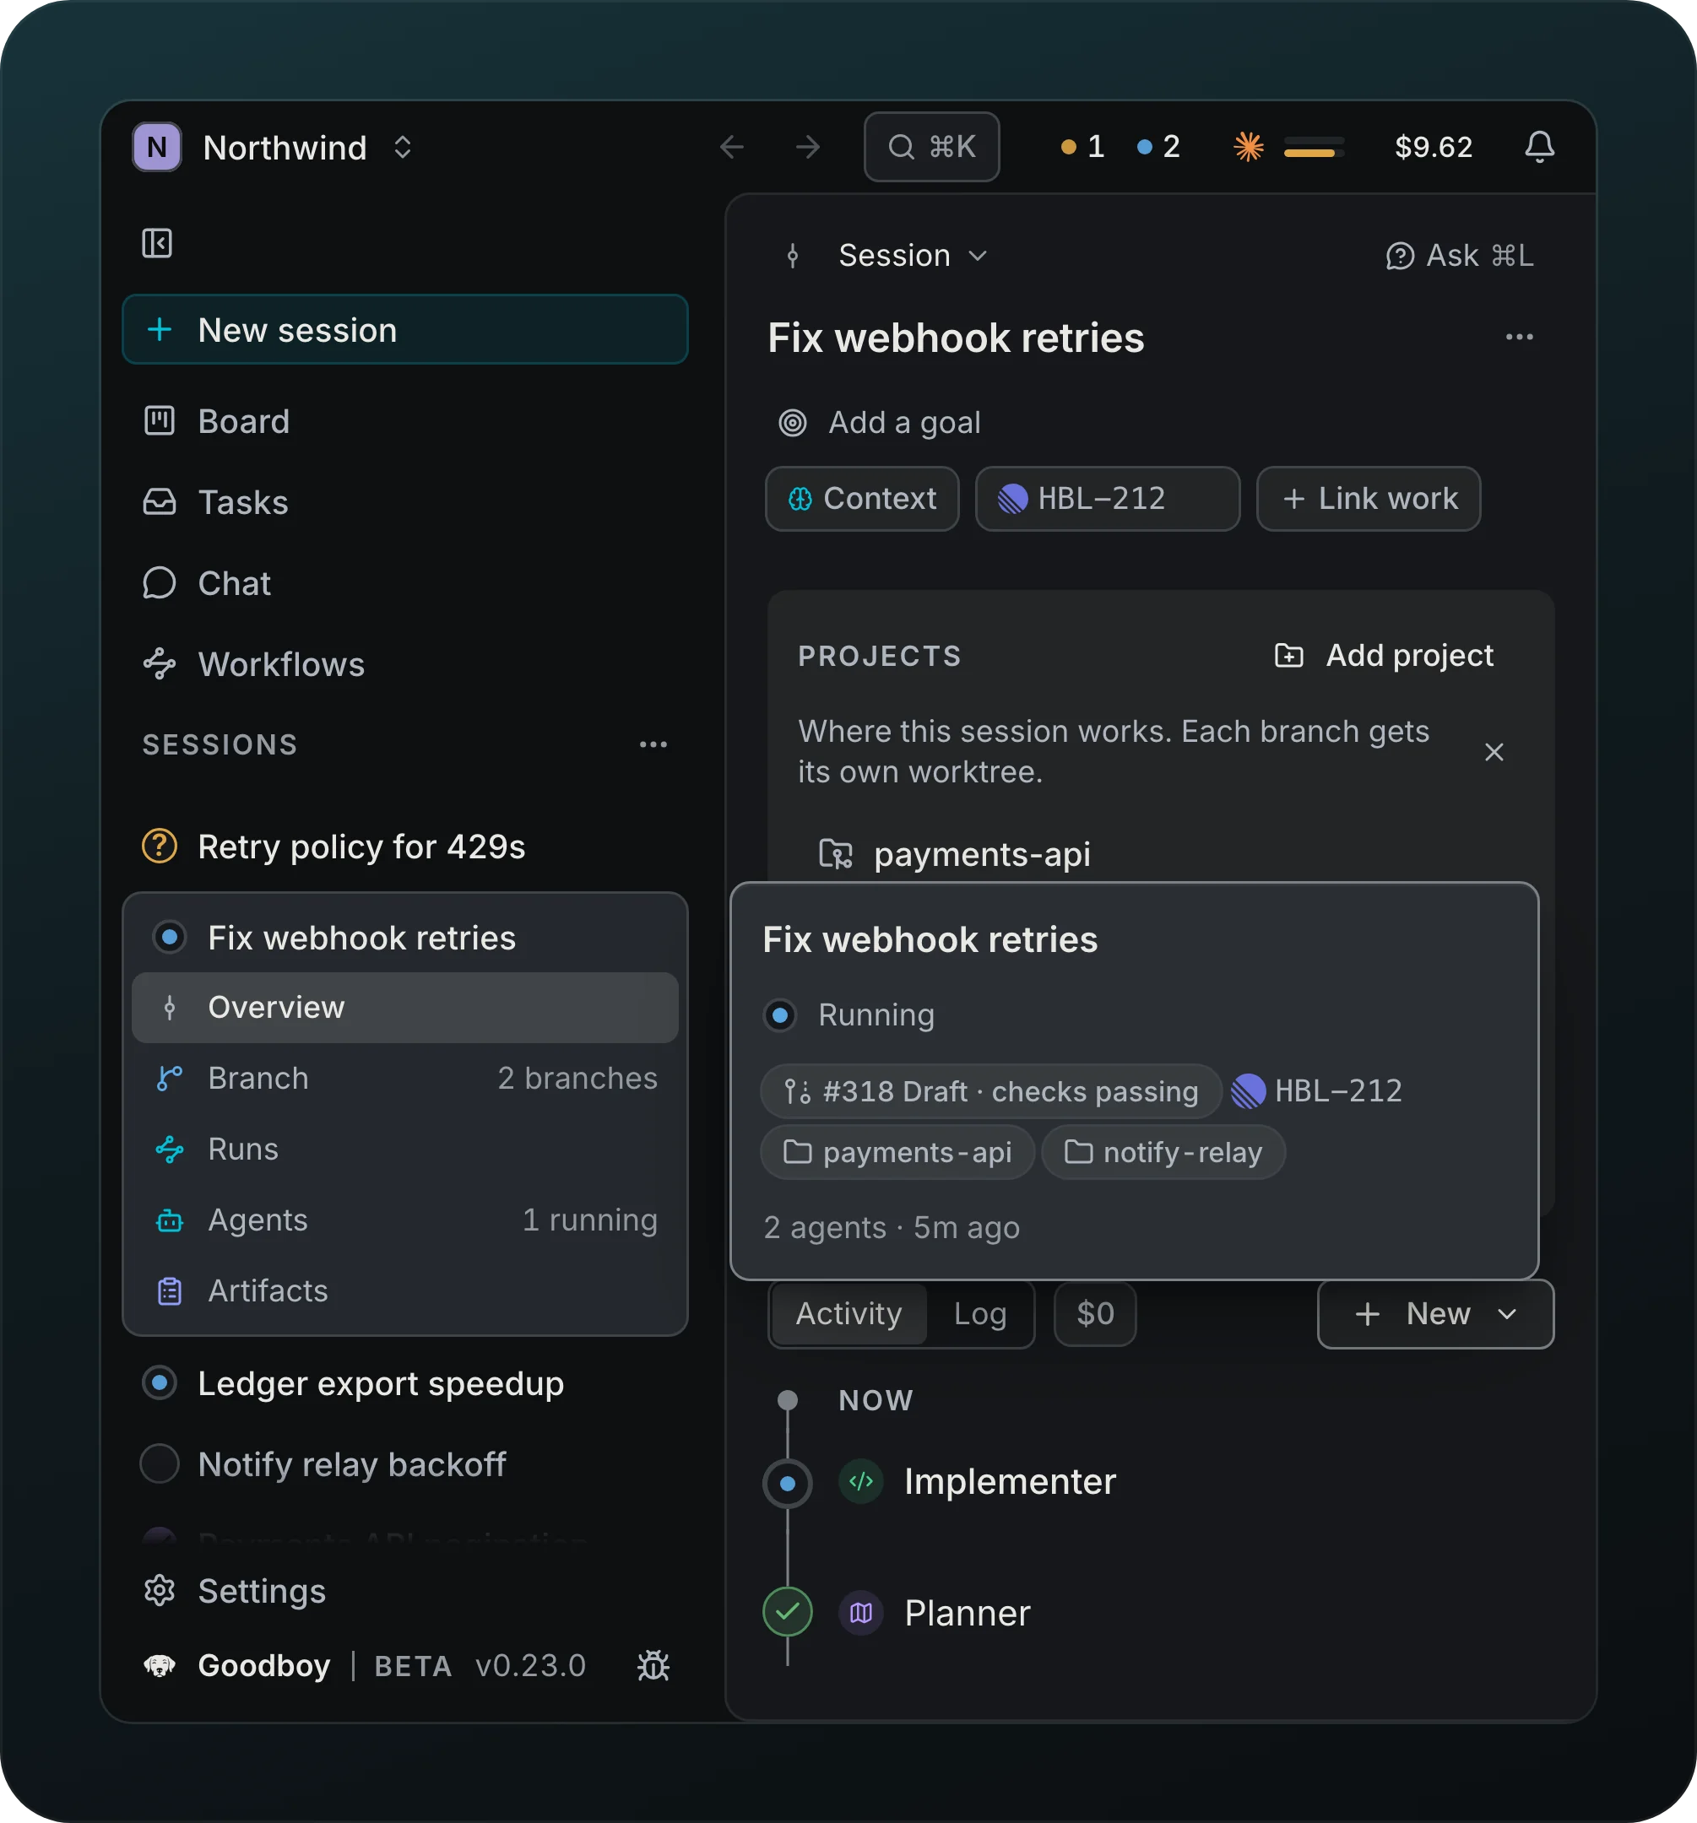Click the empty status circle beside Notify relay backoff

(159, 1463)
